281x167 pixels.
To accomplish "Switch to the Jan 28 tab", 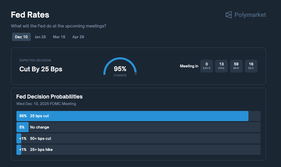I will 40,37.
